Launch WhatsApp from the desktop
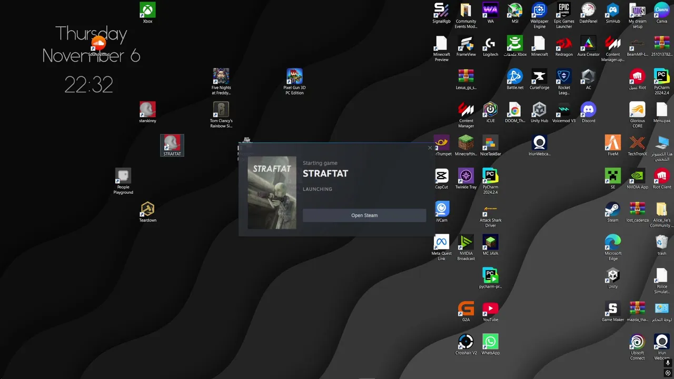 point(490,344)
